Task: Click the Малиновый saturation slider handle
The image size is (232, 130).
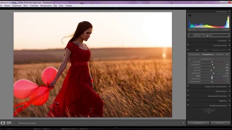Action: pos(212,82)
